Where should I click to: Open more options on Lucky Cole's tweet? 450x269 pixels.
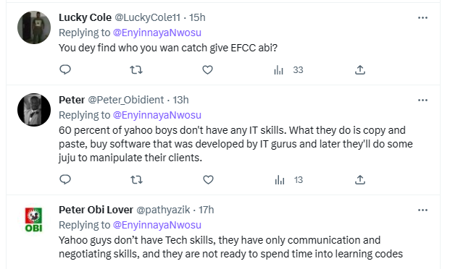422,18
